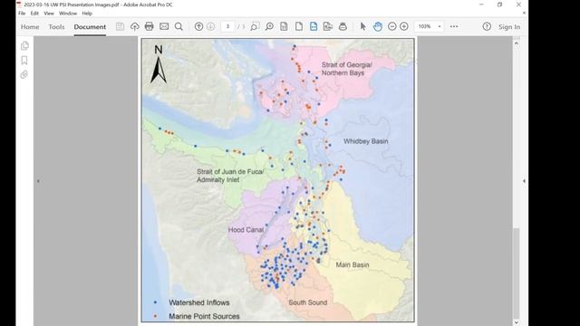Click scrollbar down arrow

pyautogui.click(x=517, y=322)
